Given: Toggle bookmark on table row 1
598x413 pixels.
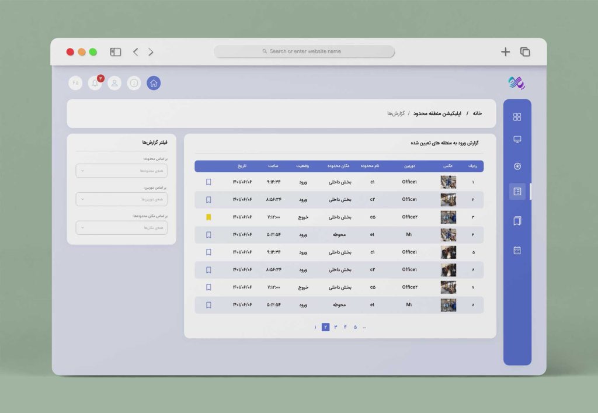Looking at the screenshot, I should click(x=208, y=182).
